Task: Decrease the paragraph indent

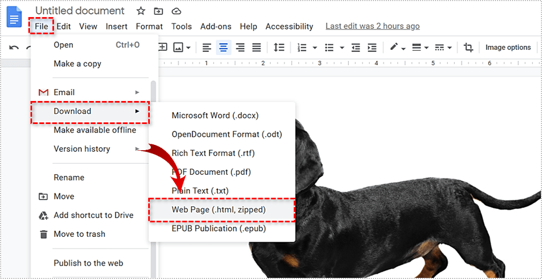Action: [x=356, y=48]
